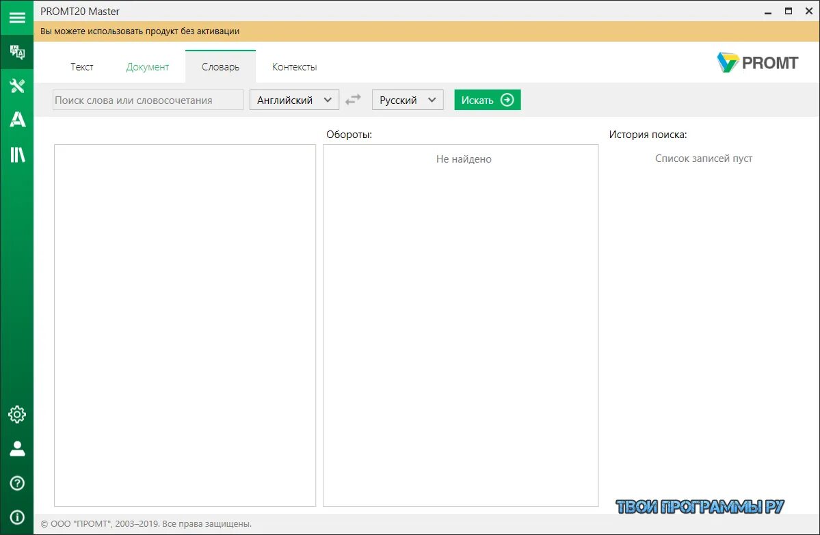Expand the Английский source language dropdown

click(x=295, y=100)
